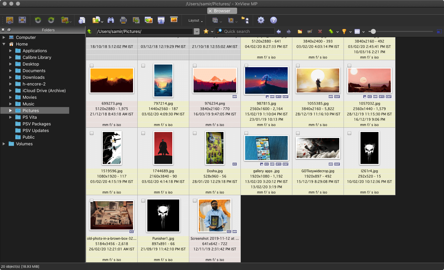This screenshot has width=444, height=270.
Task: Click the blue help question mark icon
Action: 273,20
